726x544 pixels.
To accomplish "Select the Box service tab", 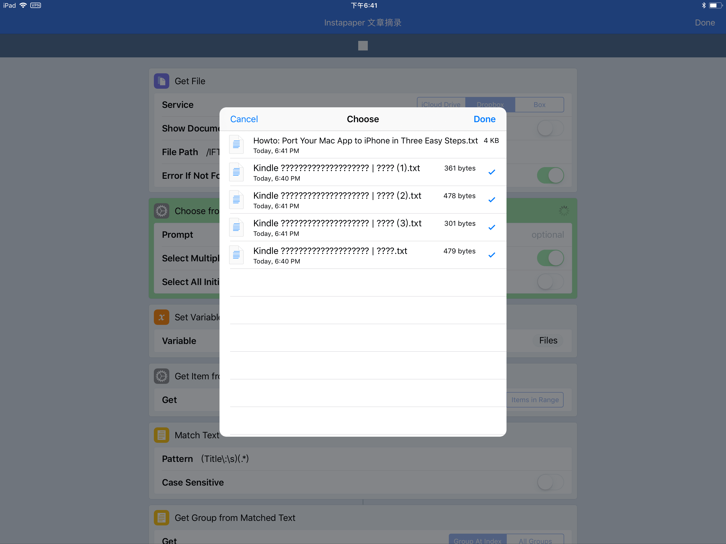I will tap(539, 105).
